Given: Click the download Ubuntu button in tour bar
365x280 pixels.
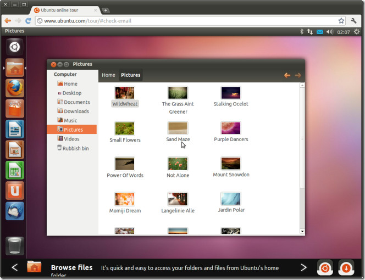Looking at the screenshot, I should 346,268.
